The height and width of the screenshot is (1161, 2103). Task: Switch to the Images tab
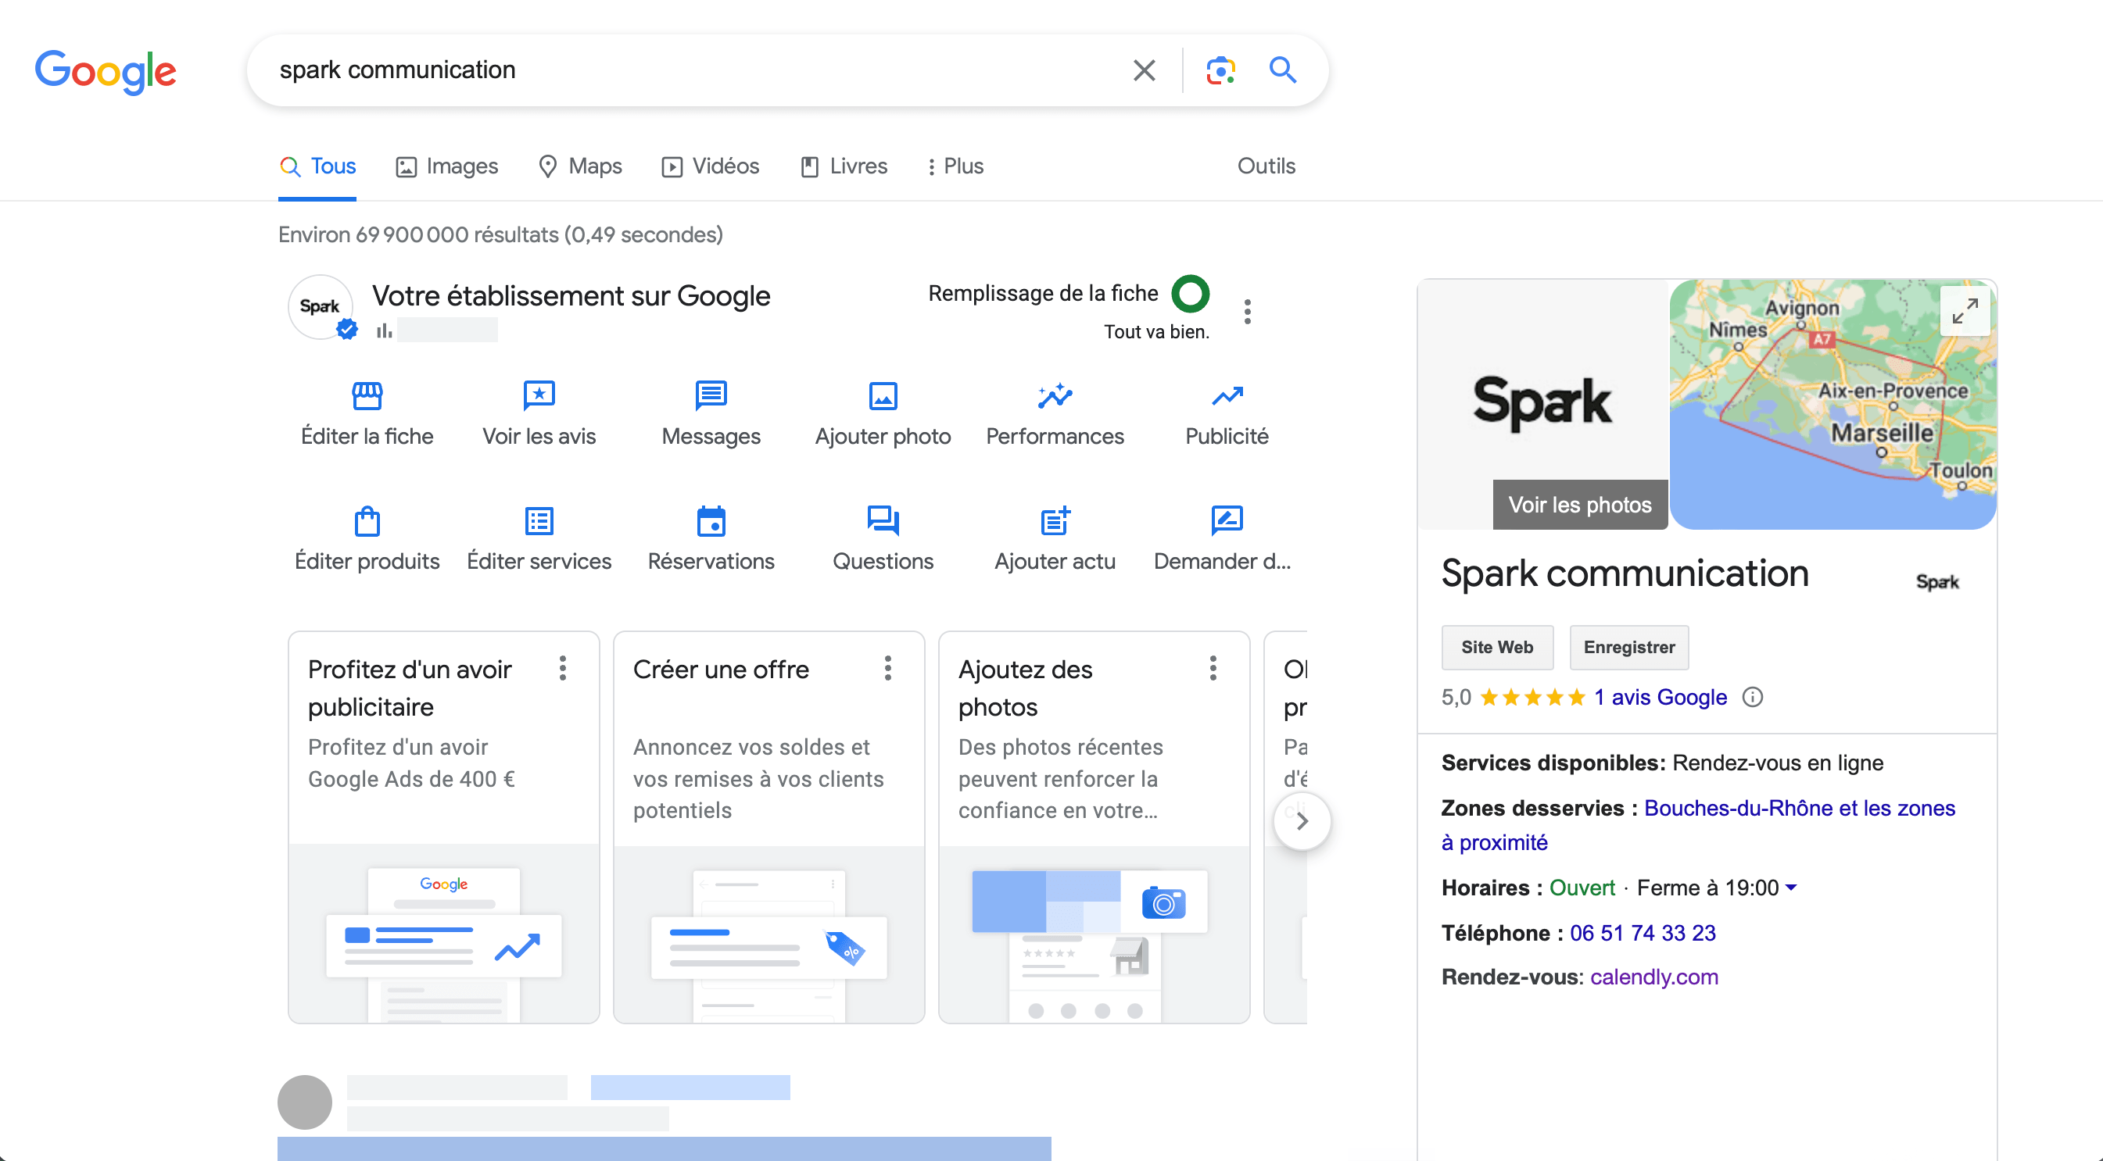click(x=446, y=166)
